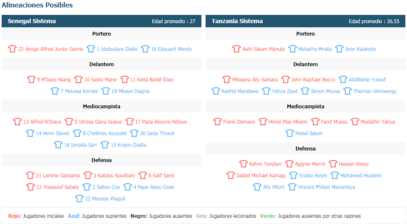Select player 23 Amigo Alfred Junior Gomis

click(x=51, y=49)
